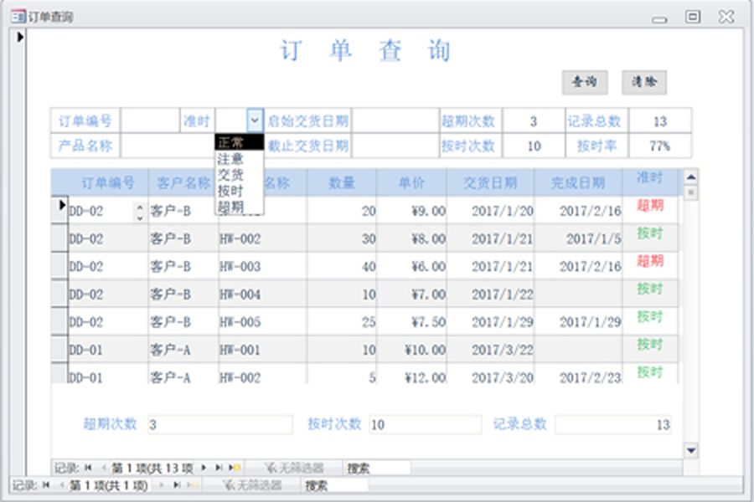
Task: Click the scroll-down arrow of the order list
Action: click(691, 450)
